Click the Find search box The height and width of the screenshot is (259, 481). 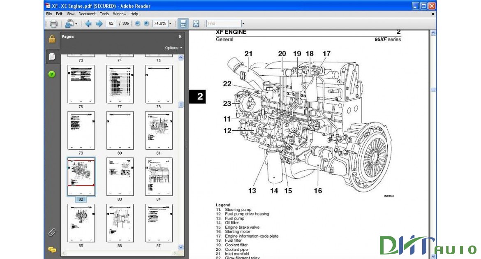(x=224, y=23)
